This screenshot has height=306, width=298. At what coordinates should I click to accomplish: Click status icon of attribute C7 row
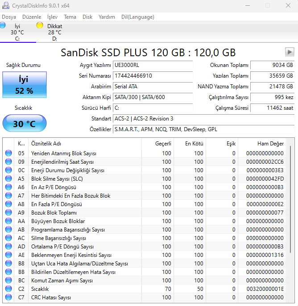8,298
